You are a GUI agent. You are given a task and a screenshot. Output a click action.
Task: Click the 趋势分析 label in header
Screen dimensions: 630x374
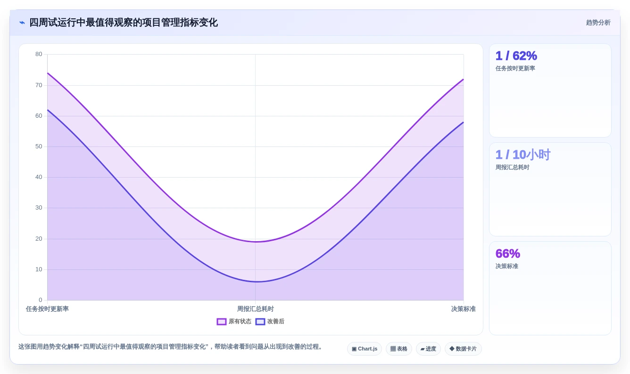click(x=598, y=23)
